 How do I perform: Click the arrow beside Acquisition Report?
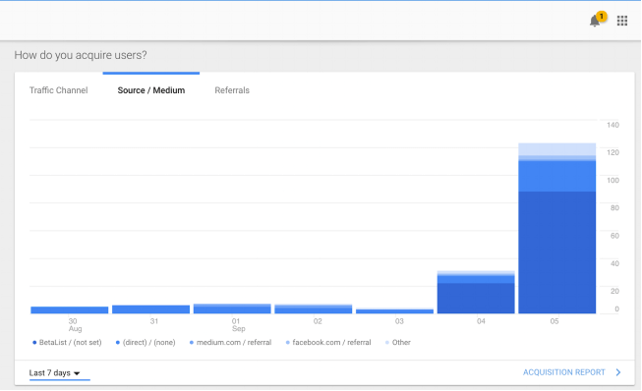618,372
